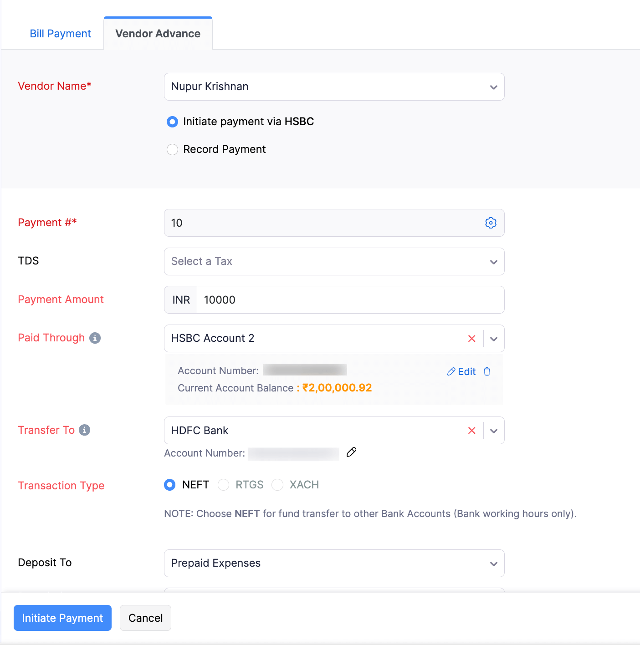Open the Select a Tax dropdown for TDS
Viewport: 640px width, 645px height.
point(493,262)
